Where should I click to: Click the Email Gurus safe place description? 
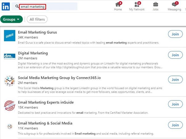click(x=88, y=43)
